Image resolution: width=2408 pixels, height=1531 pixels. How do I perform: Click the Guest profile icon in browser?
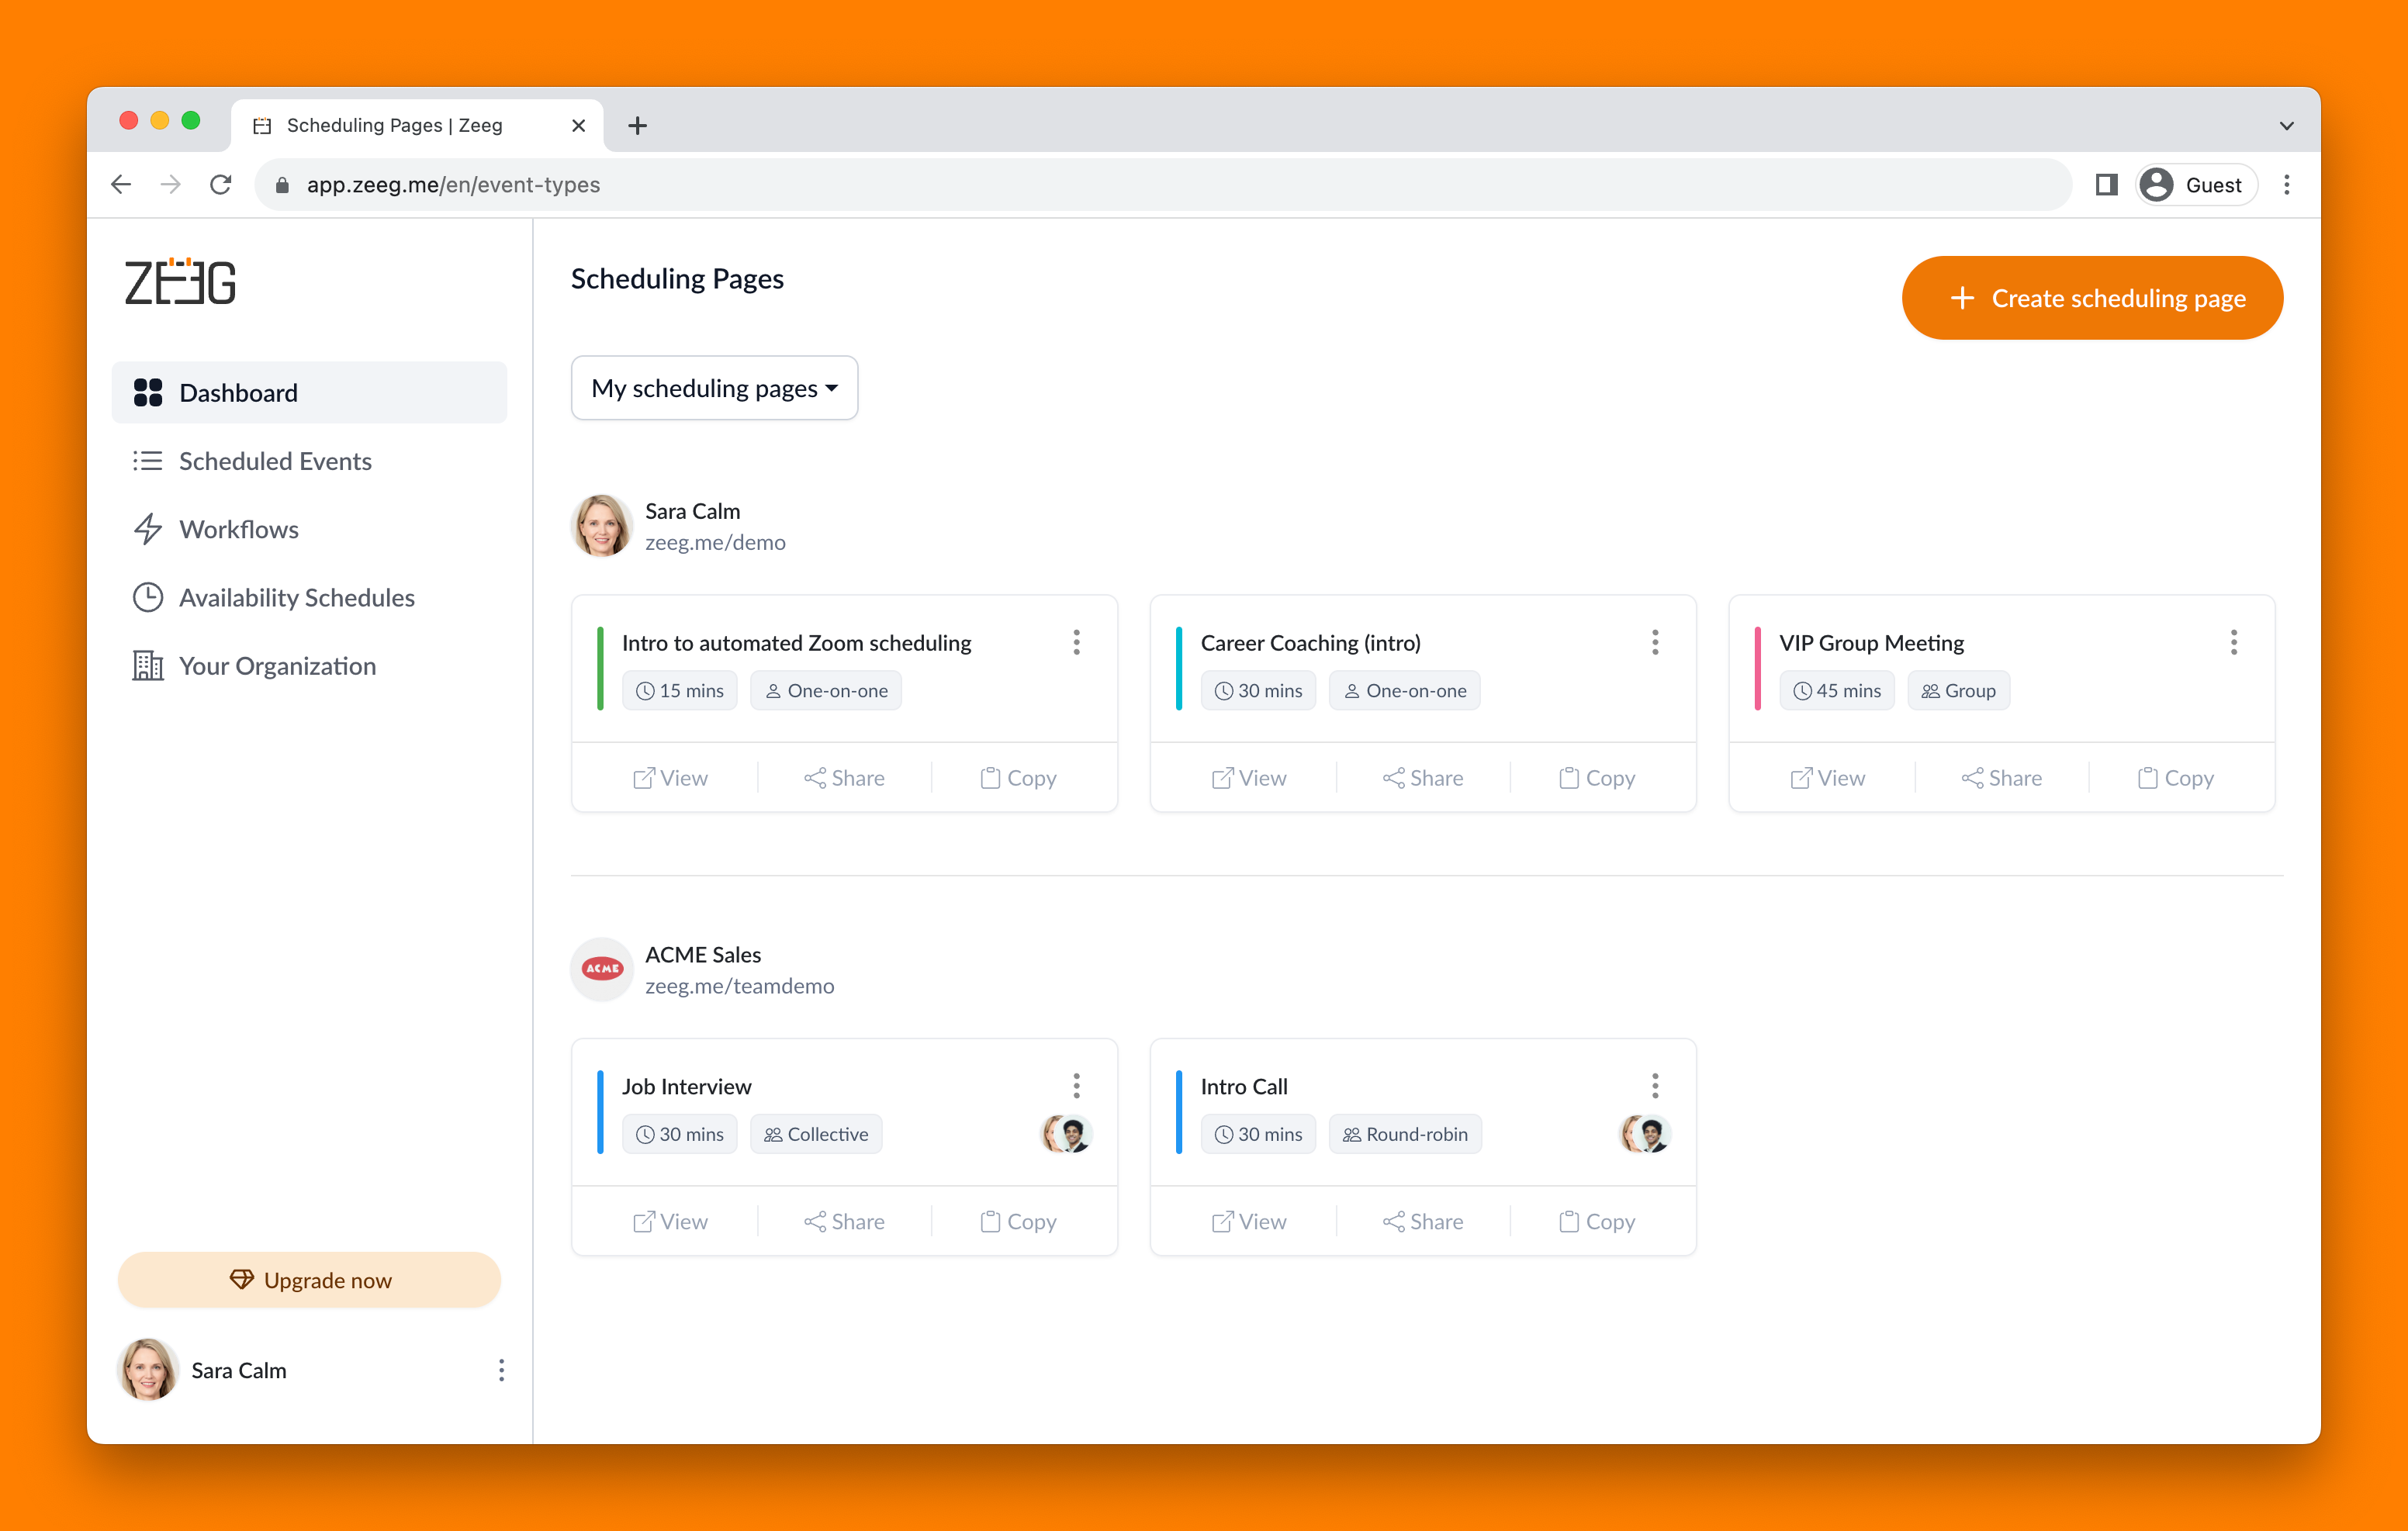[2195, 184]
